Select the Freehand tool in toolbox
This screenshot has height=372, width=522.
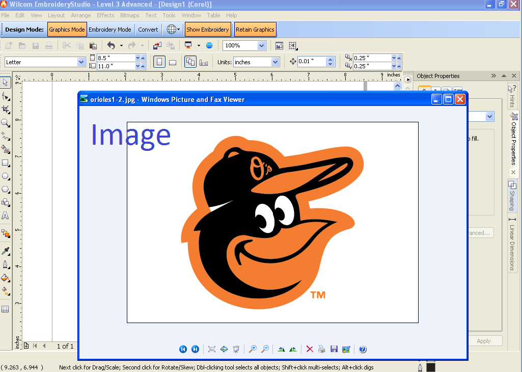point(5,136)
